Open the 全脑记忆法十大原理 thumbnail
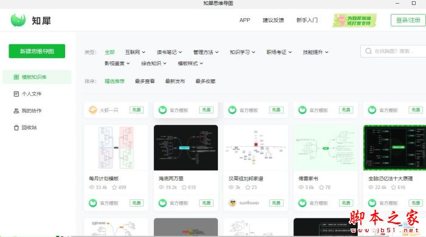 [395, 148]
